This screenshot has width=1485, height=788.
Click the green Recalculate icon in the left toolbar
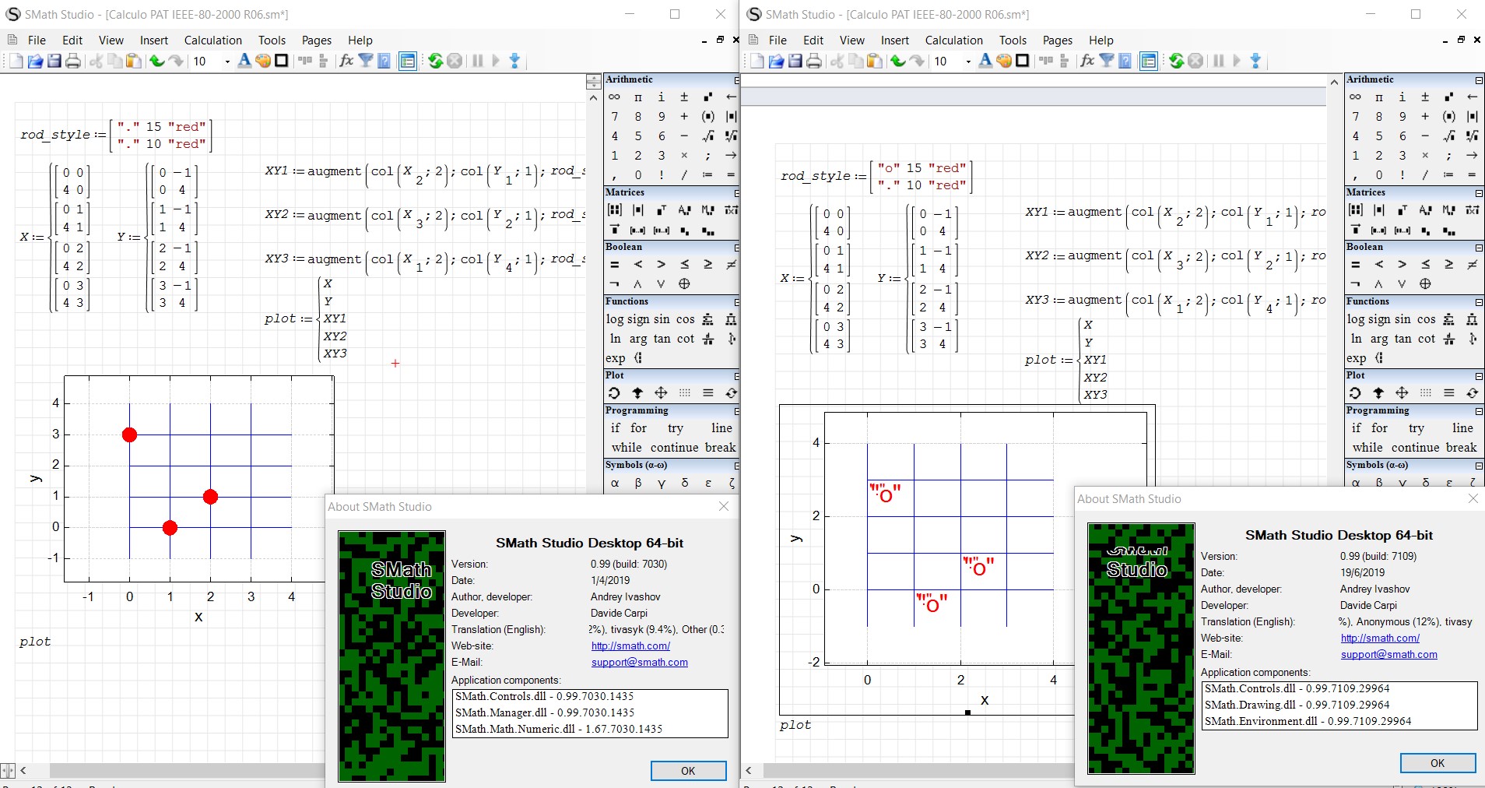435,61
